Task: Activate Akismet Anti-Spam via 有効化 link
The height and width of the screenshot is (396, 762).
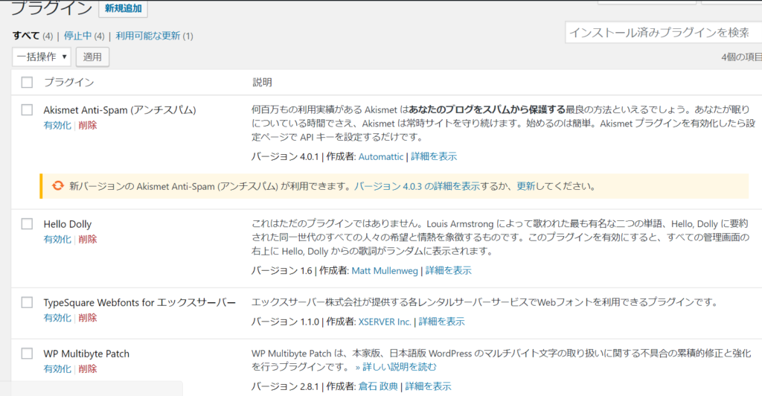Action: [x=57, y=125]
